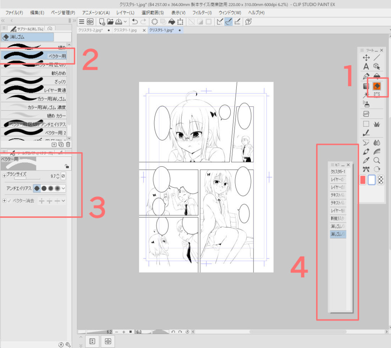Open brush size dynamics button
391x348 pixels.
[63, 176]
